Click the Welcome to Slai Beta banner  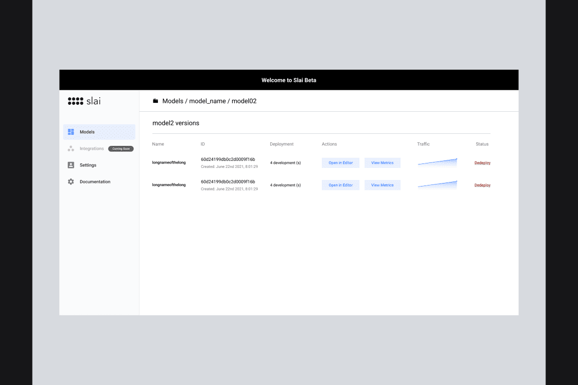(x=289, y=80)
